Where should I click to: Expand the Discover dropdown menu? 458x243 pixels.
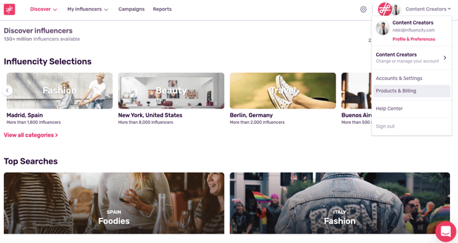click(43, 9)
